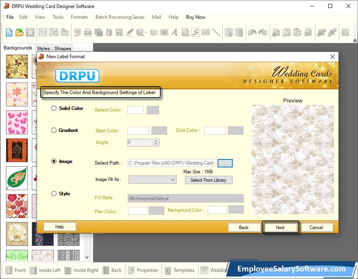Click the gradient Start Color swatch
The width and height of the screenshot is (358, 279).
[x=138, y=131]
